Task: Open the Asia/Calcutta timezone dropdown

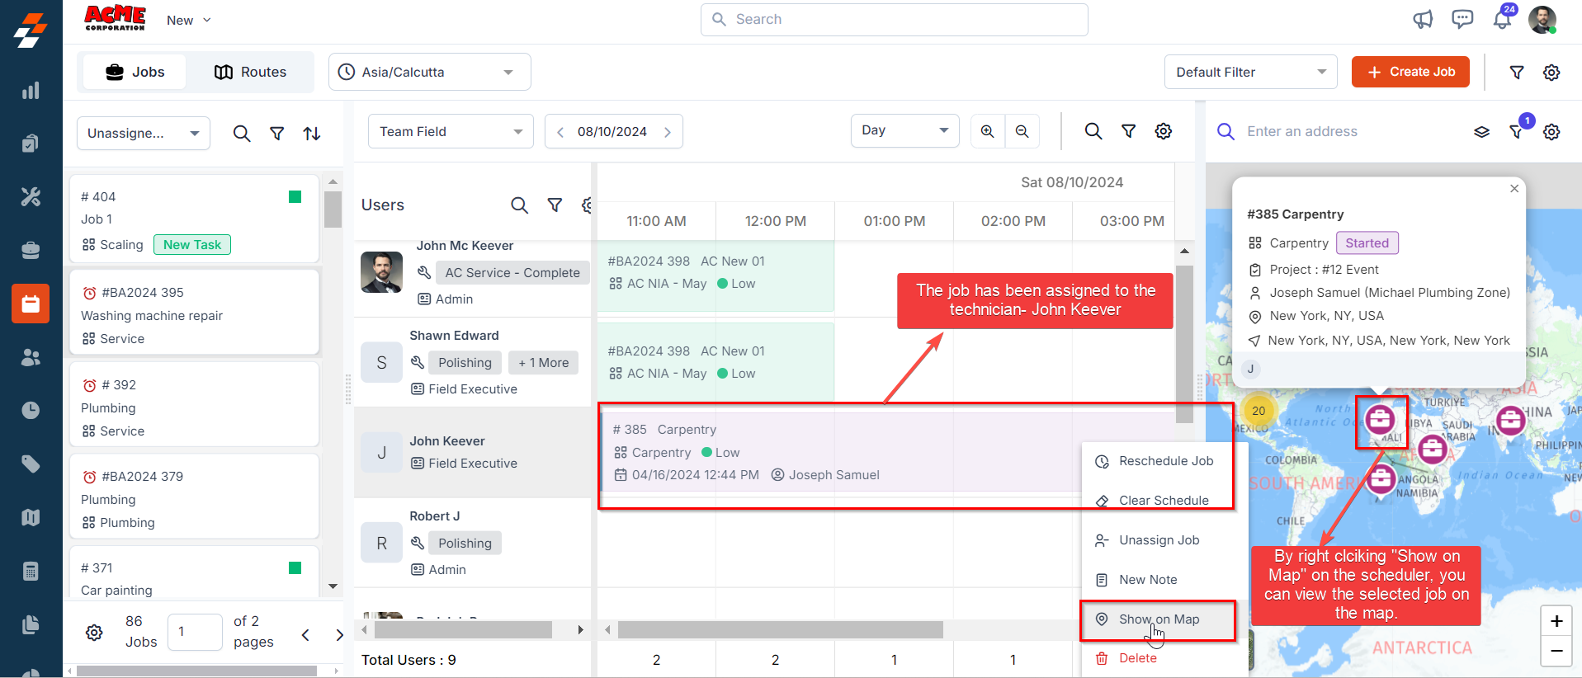Action: click(x=430, y=73)
